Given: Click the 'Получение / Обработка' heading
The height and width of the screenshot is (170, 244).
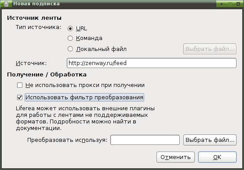Looking at the screenshot, I should (47, 75).
